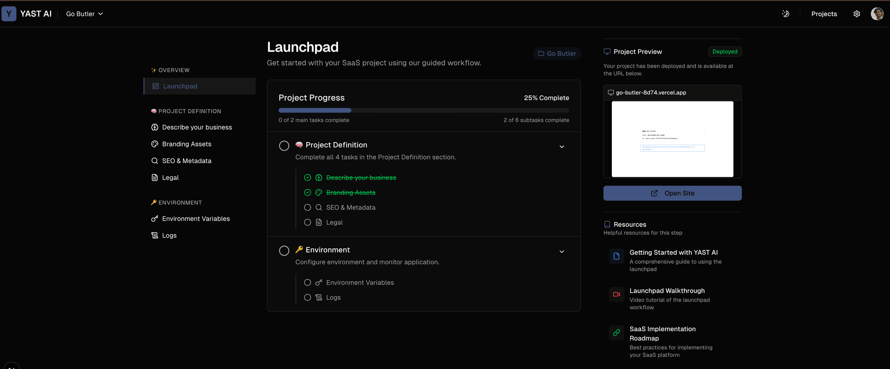Click the logs icon beside Logs in sidebar
The image size is (890, 369).
pyautogui.click(x=155, y=235)
